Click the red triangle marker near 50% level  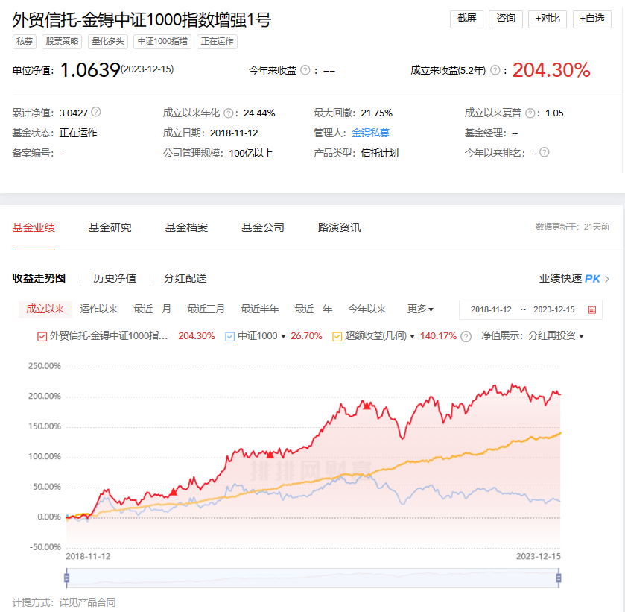(x=174, y=491)
